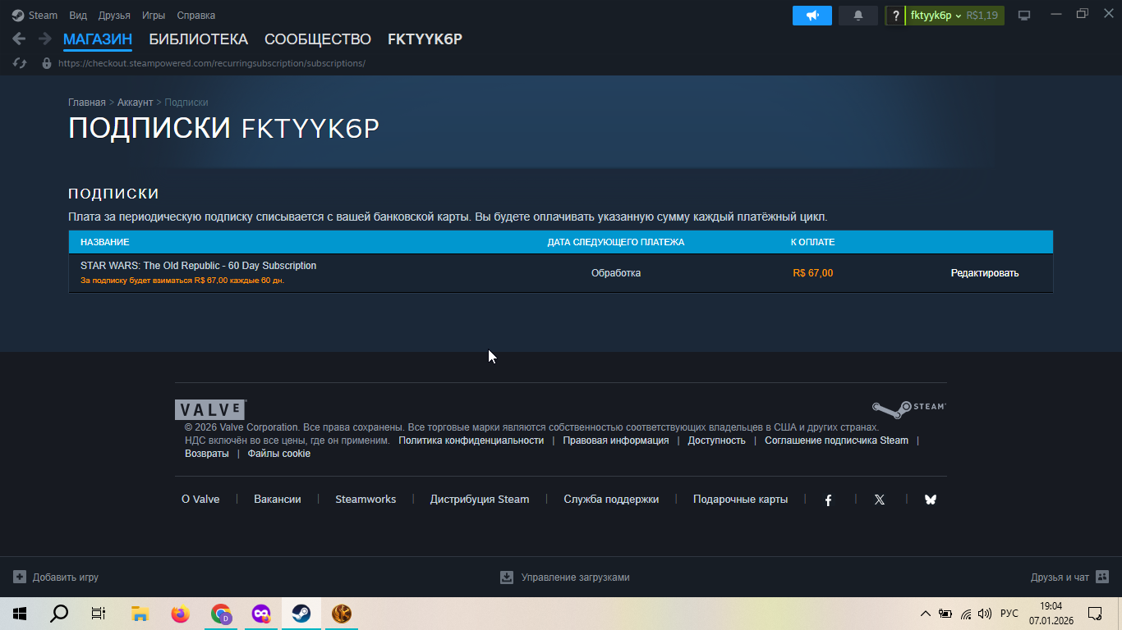Click the Valve logo in the footer

pos(210,409)
